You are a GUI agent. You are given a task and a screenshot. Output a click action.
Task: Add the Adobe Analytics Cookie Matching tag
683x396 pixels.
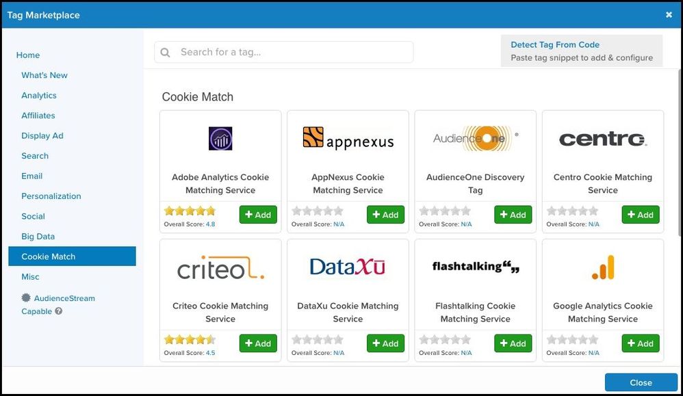coord(258,215)
